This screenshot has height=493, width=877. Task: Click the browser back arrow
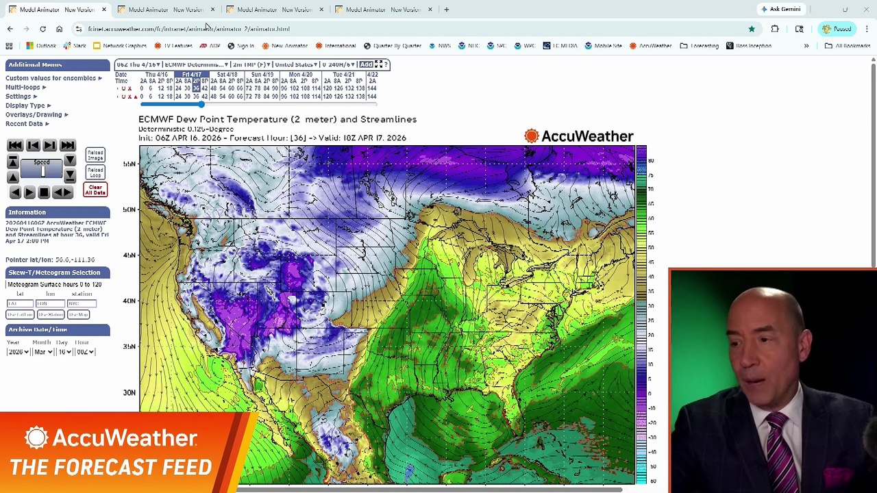click(x=10, y=29)
